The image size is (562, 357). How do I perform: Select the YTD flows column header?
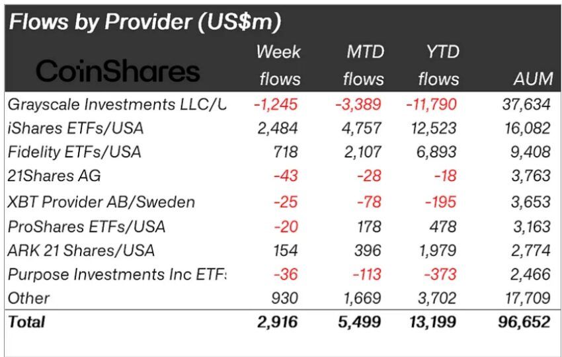point(440,65)
